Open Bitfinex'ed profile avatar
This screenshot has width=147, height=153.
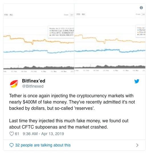coord(14,84)
